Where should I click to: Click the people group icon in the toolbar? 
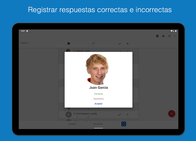pyautogui.click(x=163, y=36)
